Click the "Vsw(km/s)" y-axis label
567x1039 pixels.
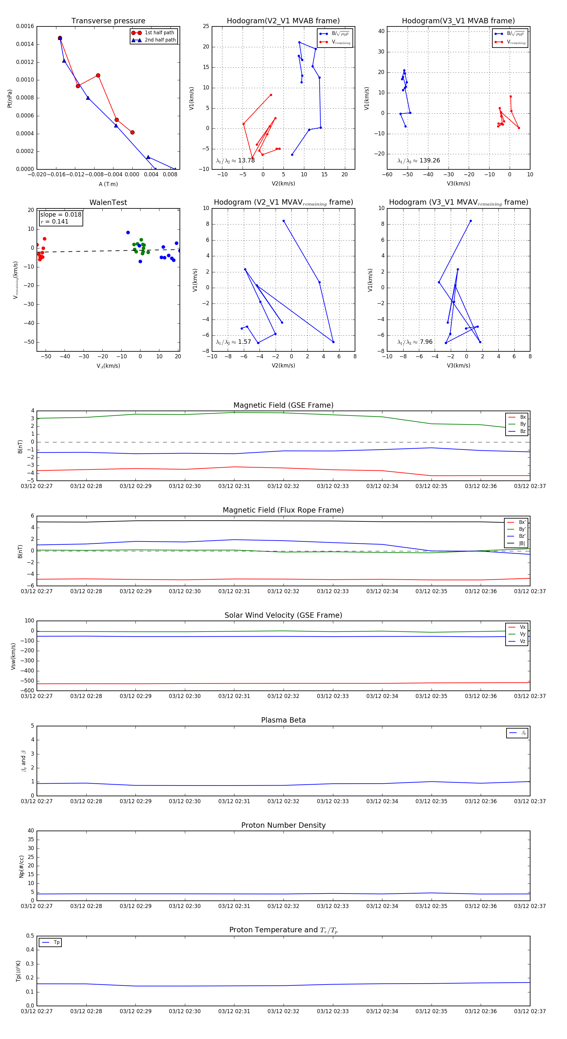[13, 656]
